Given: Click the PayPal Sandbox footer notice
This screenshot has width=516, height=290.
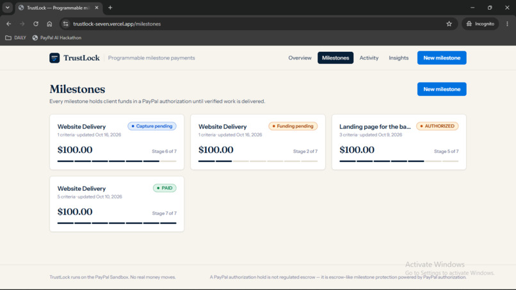Looking at the screenshot, I should [113, 277].
